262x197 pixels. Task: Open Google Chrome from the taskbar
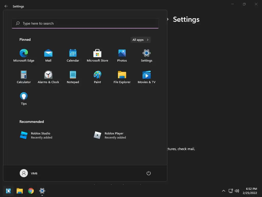(31, 191)
